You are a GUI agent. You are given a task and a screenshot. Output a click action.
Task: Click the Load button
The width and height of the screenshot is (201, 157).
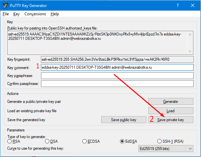pos(170,111)
